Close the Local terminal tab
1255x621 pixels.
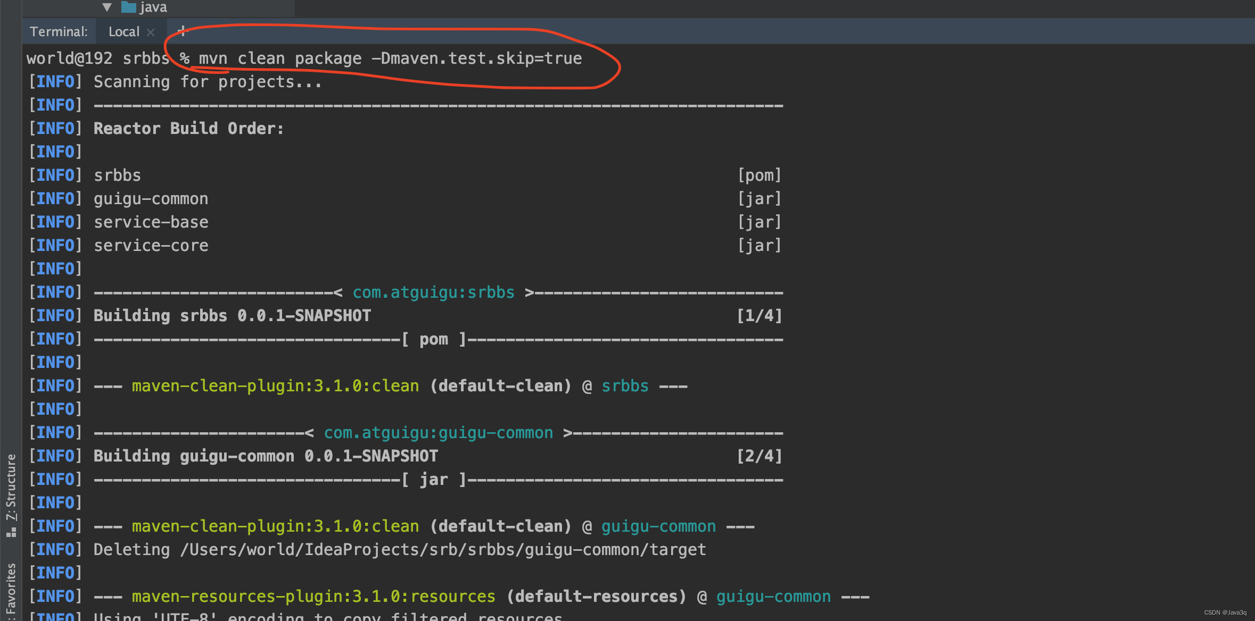tap(151, 32)
